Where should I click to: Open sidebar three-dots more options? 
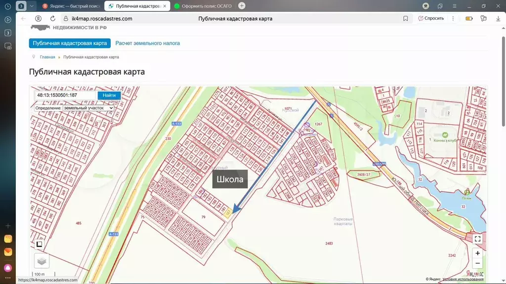pos(8,278)
